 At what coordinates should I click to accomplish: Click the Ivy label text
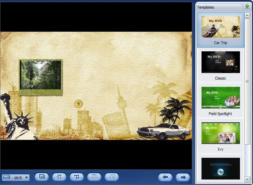pyautogui.click(x=220, y=149)
